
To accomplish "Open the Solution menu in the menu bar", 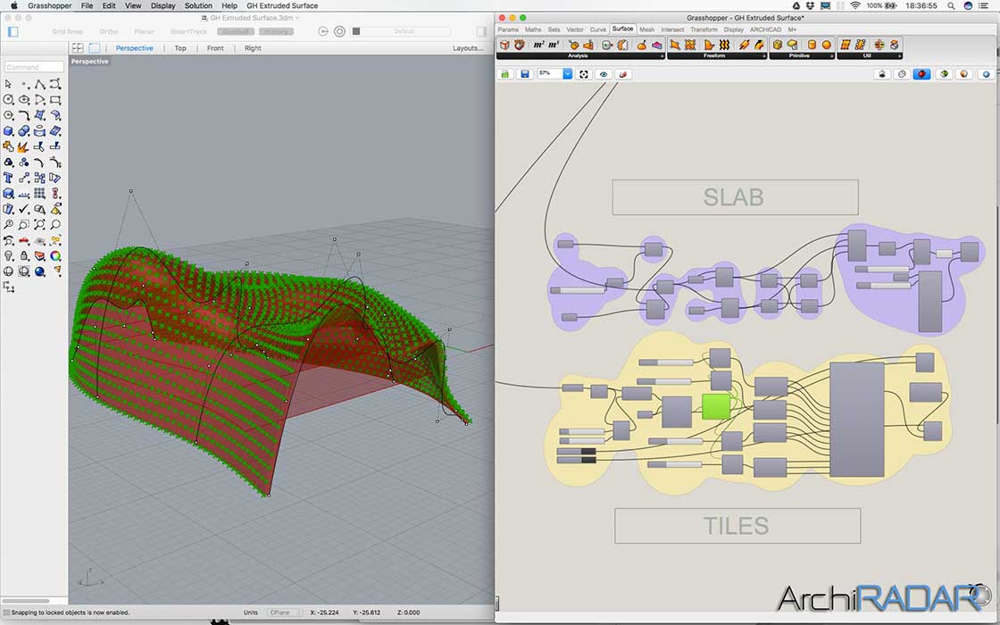I will click(197, 5).
